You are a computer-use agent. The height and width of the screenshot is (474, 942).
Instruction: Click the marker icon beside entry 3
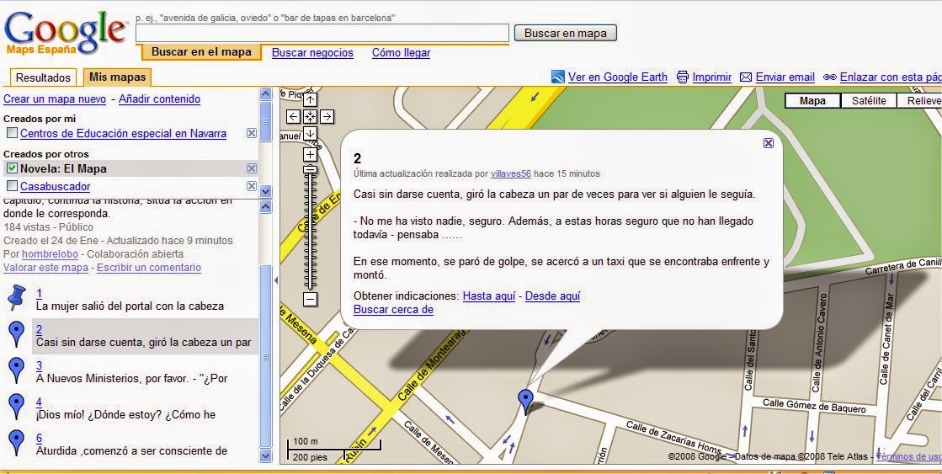(x=16, y=370)
